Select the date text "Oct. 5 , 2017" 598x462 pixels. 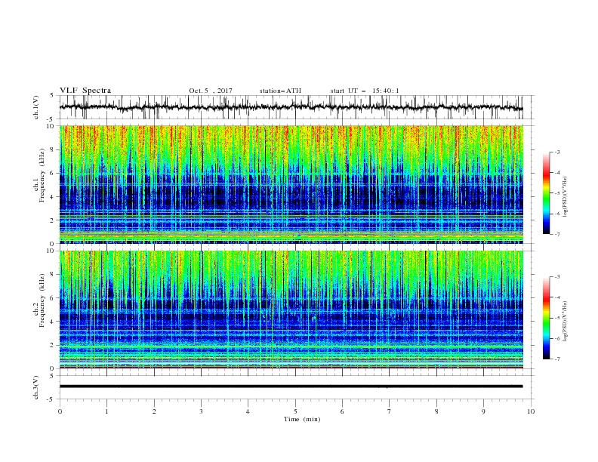coord(211,91)
